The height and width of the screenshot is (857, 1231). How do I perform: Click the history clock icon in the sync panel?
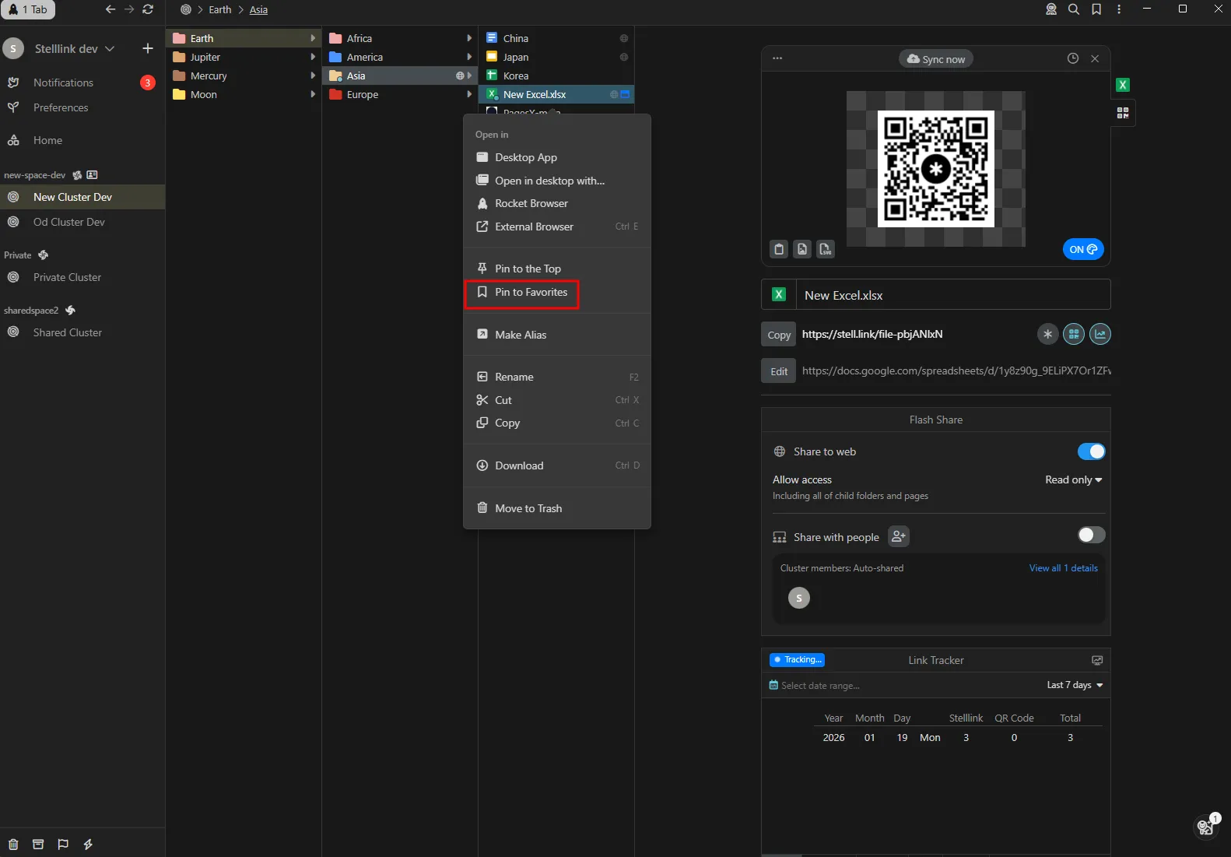(x=1072, y=58)
